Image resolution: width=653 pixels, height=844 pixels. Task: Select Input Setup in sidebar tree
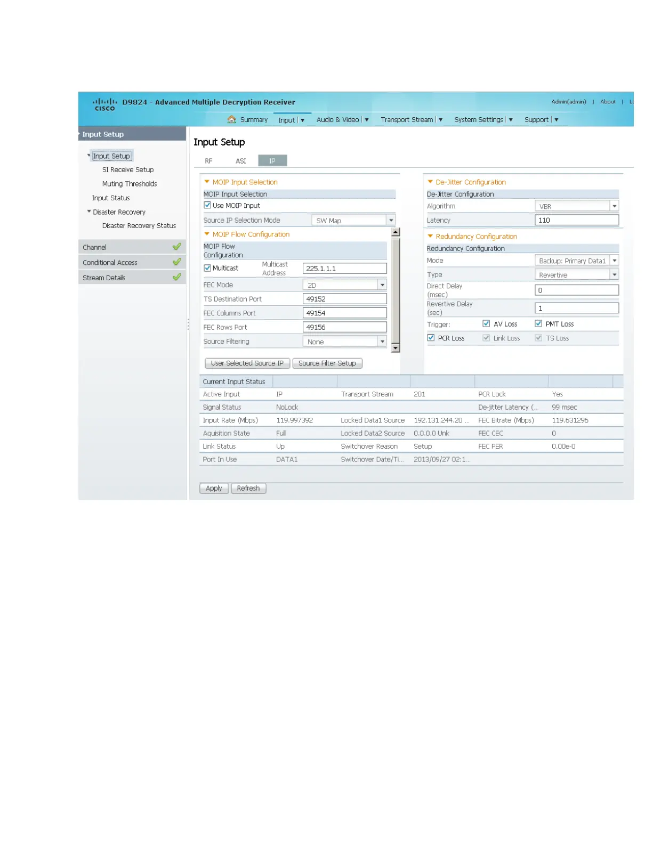[111, 156]
